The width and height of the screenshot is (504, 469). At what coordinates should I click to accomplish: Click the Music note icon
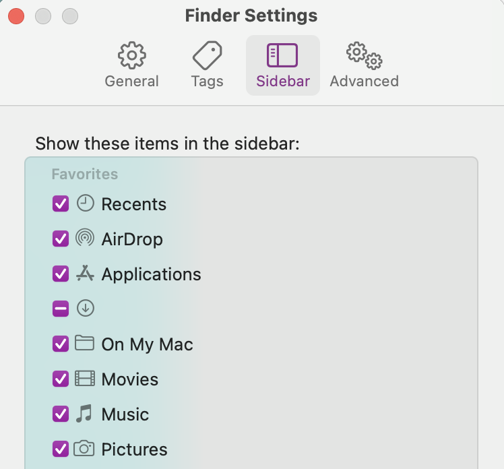coord(85,414)
